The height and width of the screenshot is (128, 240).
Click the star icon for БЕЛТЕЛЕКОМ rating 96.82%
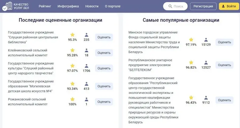point(191,62)
